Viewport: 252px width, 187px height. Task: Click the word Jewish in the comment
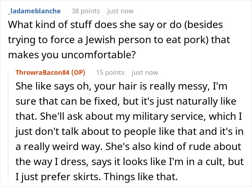pos(100,40)
